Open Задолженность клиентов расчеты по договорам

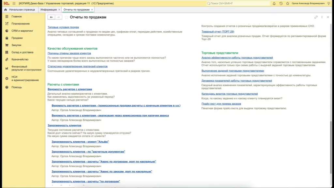(x=86, y=181)
